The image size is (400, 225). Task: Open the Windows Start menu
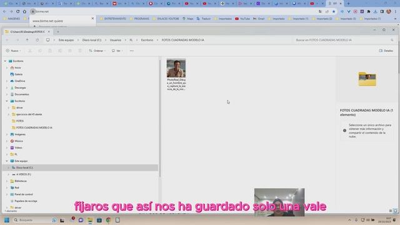point(7,220)
